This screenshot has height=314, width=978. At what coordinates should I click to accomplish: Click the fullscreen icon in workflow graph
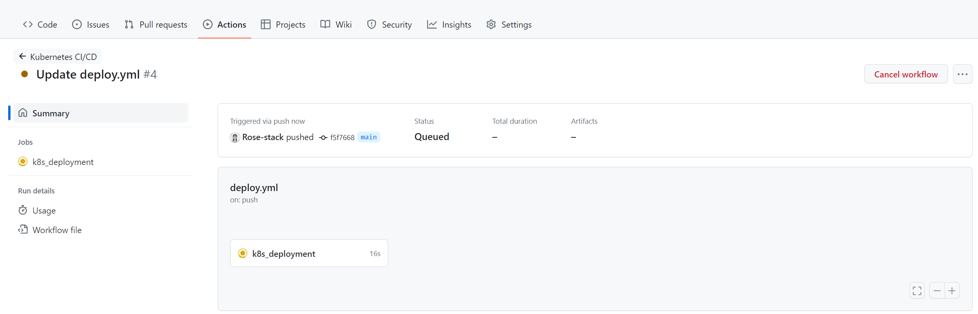click(x=917, y=291)
